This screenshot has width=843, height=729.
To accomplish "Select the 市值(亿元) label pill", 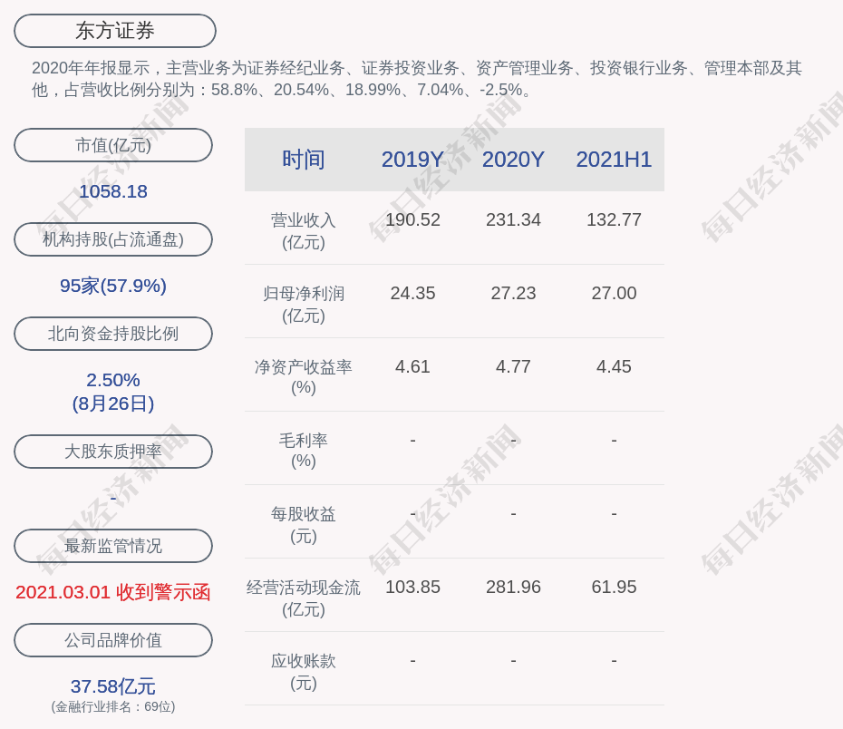I will [x=113, y=145].
